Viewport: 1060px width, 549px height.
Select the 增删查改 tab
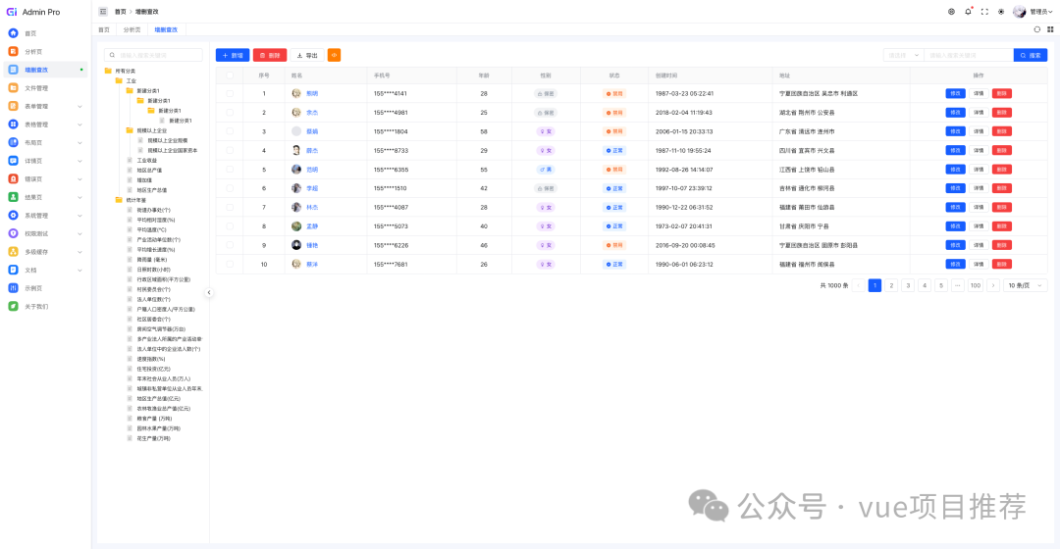[x=166, y=29]
